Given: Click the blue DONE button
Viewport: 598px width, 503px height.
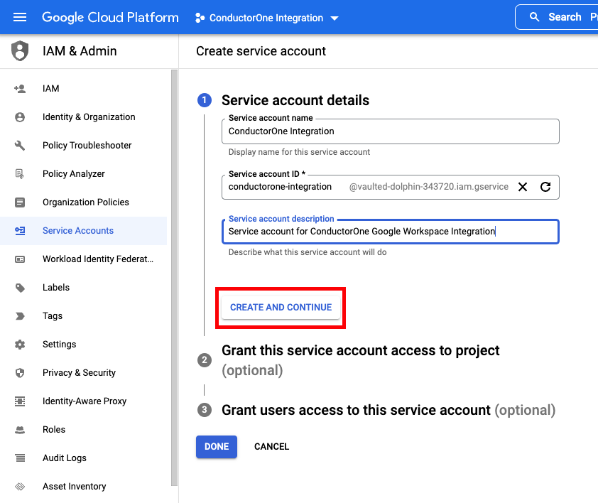Looking at the screenshot, I should point(217,446).
